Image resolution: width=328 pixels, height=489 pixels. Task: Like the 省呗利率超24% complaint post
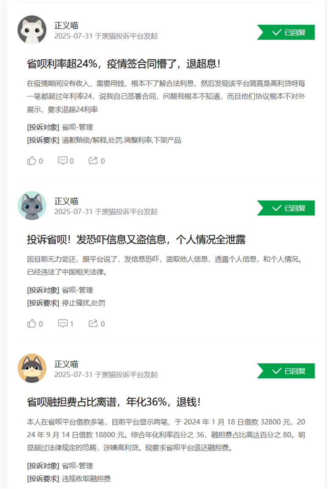pyautogui.click(x=35, y=161)
